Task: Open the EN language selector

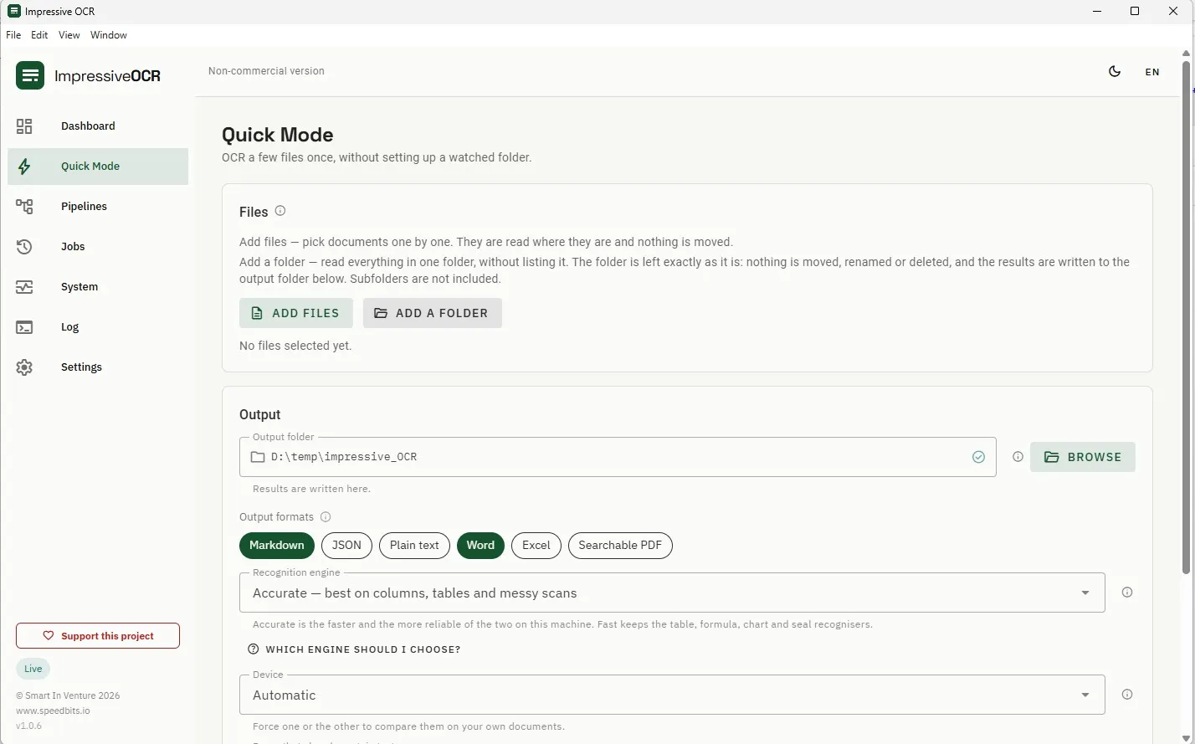Action: pos(1152,72)
